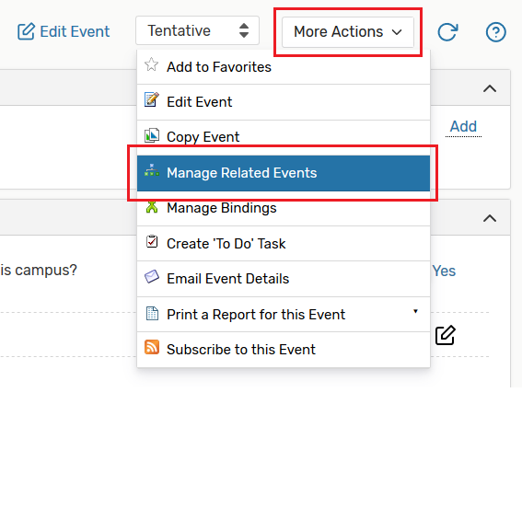Click the hierarchy icon for Manage Related Events
The image size is (522, 508).
pyautogui.click(x=152, y=170)
